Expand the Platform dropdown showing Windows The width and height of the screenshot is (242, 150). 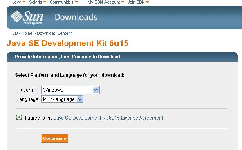coord(70,90)
